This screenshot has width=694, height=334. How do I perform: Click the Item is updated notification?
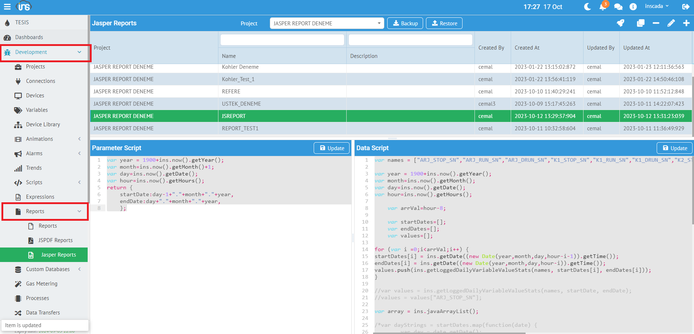click(45, 325)
